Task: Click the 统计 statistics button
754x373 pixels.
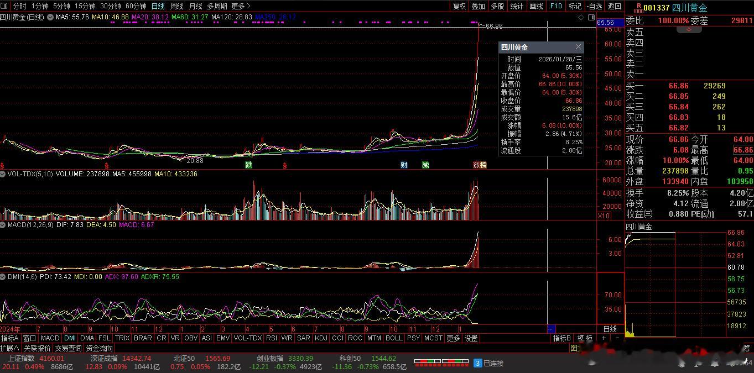Action: (x=517, y=6)
